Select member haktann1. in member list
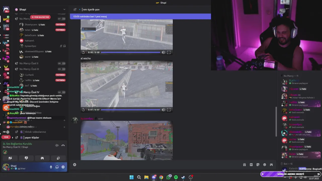This screenshot has width=322, height=181. pyautogui.click(x=301, y=118)
